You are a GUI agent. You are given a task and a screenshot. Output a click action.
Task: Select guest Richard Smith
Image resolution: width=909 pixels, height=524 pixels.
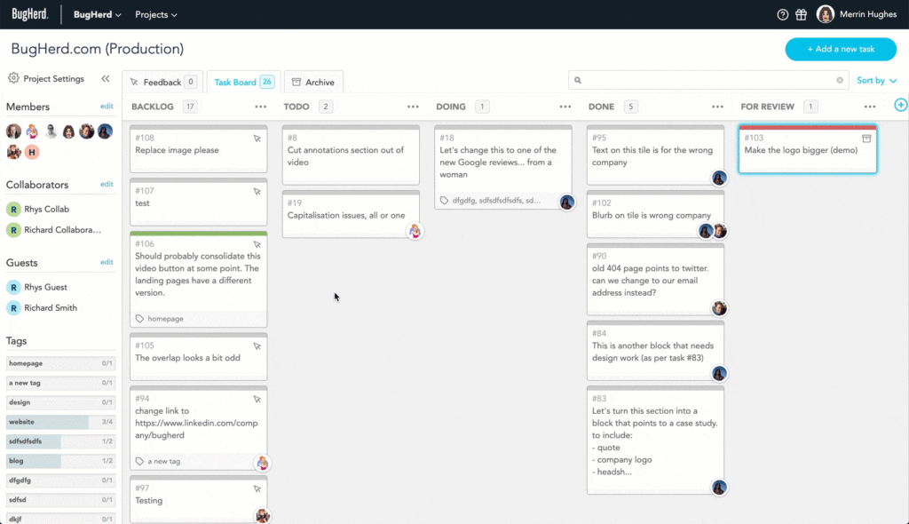[x=51, y=308]
